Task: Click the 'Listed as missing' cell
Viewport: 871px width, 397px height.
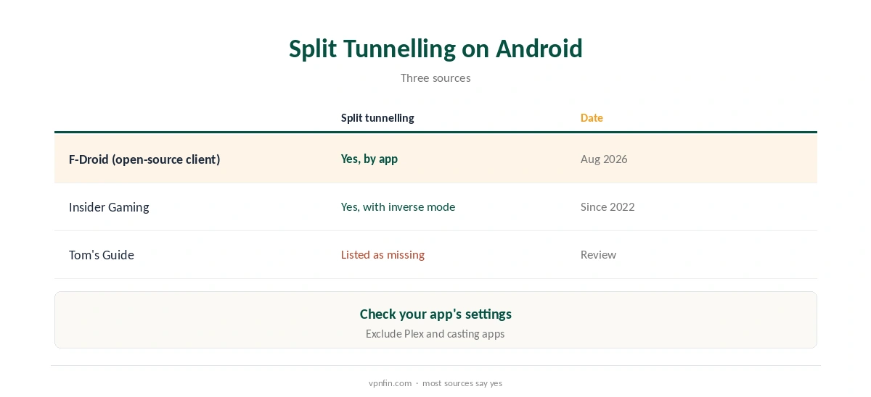Action: click(x=383, y=254)
